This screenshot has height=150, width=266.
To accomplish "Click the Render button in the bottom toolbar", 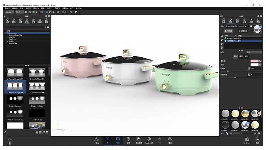I will click(170, 141).
